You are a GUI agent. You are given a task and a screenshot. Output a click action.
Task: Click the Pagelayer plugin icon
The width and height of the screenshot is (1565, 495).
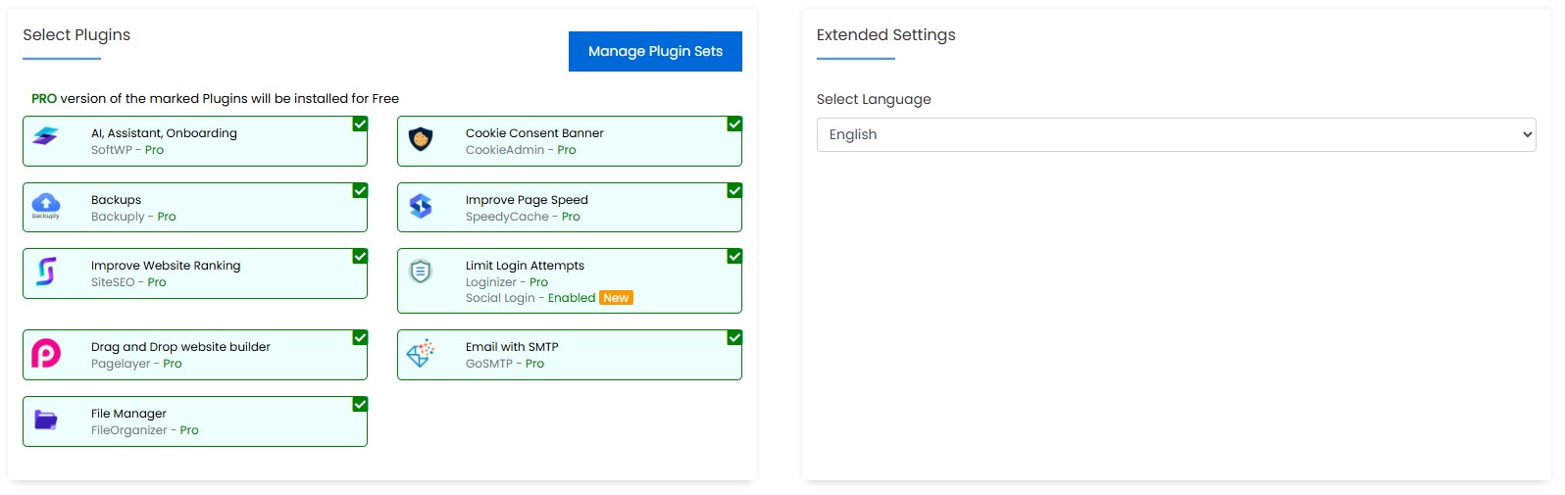46,353
